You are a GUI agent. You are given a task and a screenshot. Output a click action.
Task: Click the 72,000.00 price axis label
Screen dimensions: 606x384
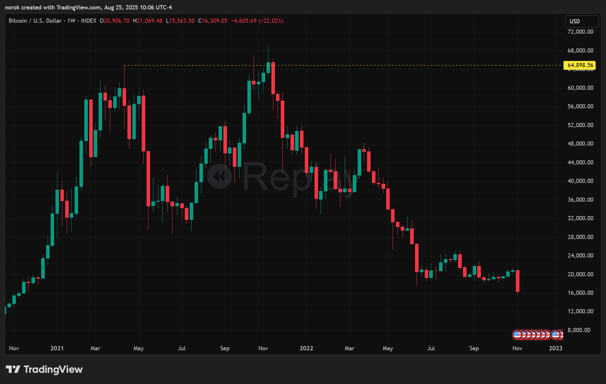coord(580,32)
